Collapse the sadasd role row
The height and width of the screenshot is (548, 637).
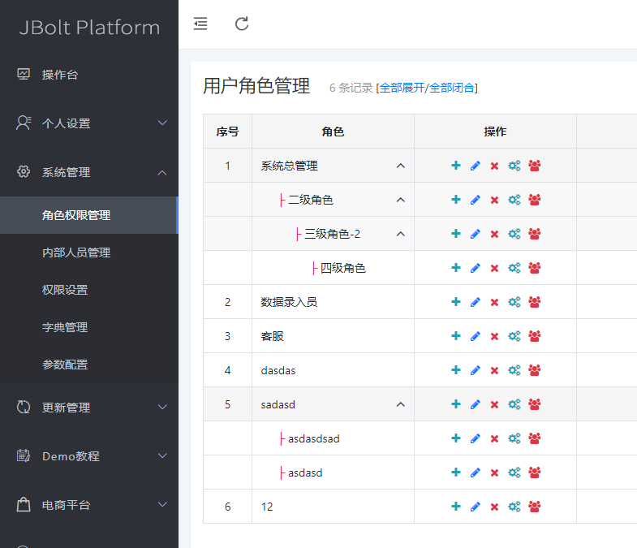400,404
